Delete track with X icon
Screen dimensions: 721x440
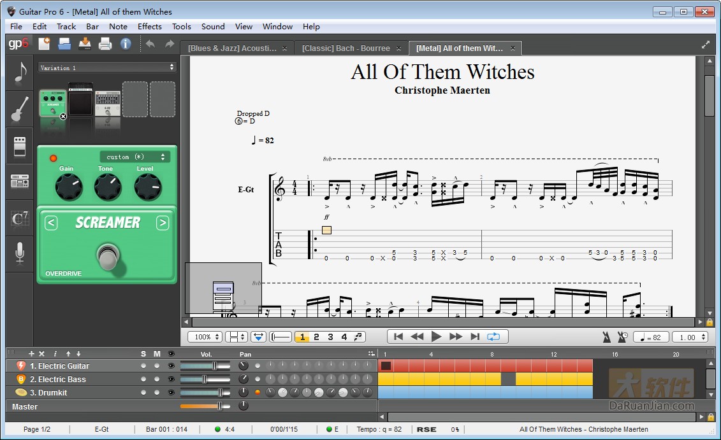click(x=41, y=353)
